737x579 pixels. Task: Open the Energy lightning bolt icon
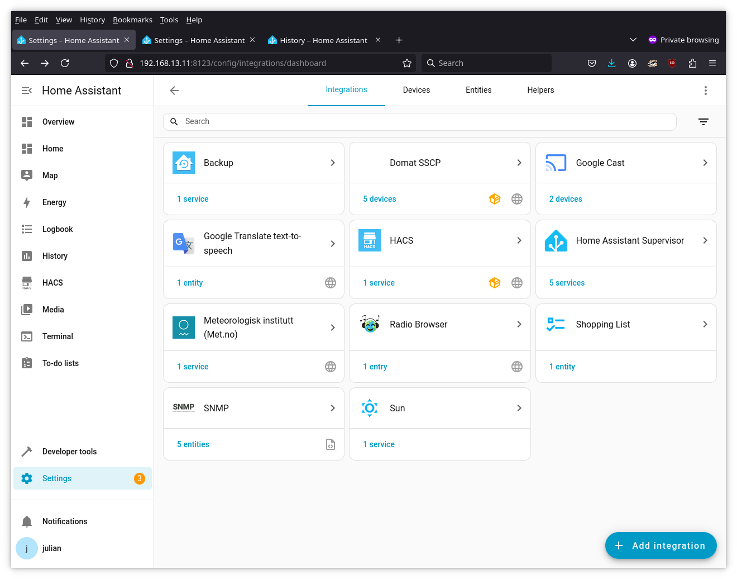tap(27, 202)
